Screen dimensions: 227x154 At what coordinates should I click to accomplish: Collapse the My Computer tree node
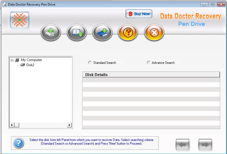coord(12,60)
